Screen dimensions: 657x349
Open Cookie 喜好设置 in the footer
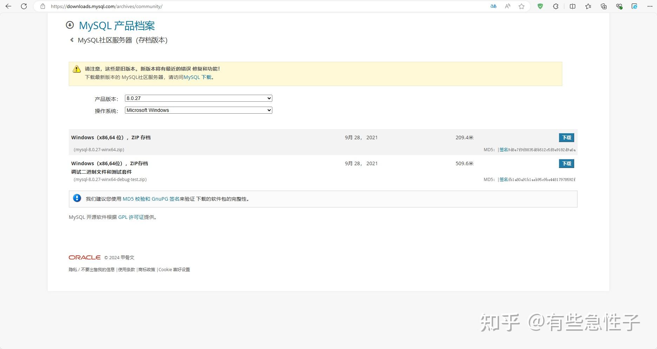coord(174,269)
